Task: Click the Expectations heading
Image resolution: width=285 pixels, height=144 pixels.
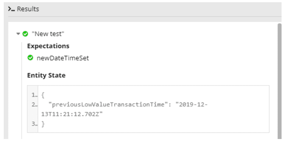Action: 48,46
